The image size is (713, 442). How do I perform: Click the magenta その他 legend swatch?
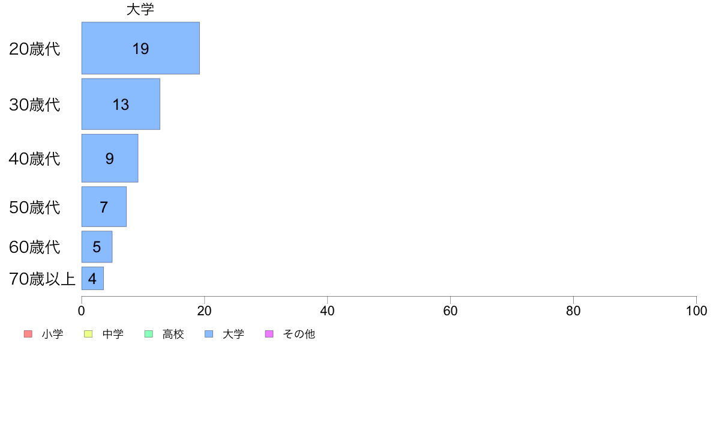point(269,334)
